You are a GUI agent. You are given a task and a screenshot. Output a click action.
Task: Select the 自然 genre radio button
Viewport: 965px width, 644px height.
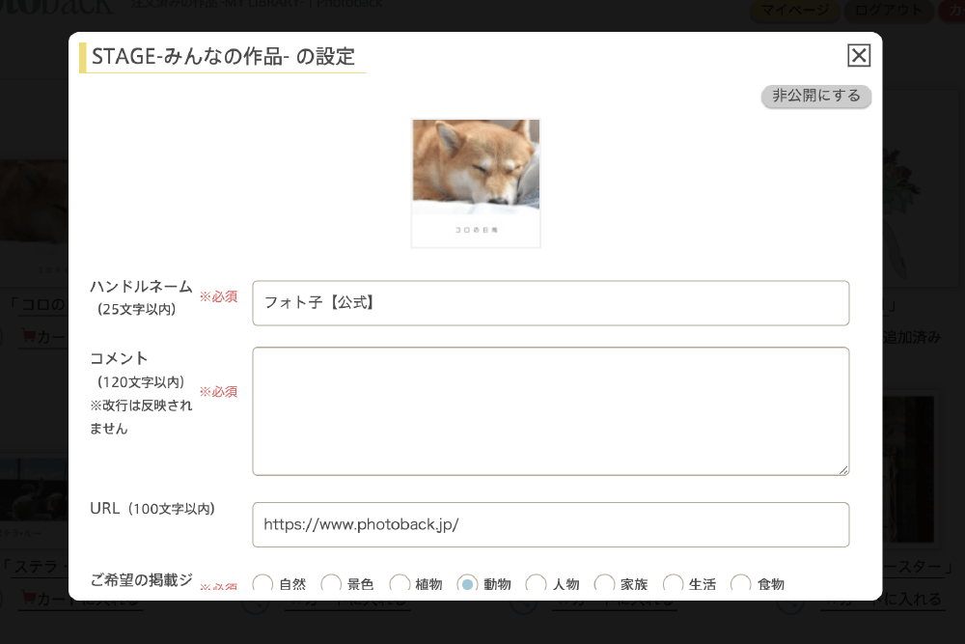coord(262,584)
